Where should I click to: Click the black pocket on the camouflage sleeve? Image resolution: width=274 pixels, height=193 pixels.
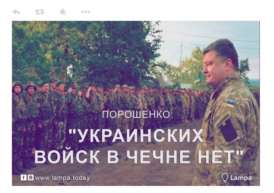pyautogui.click(x=228, y=130)
